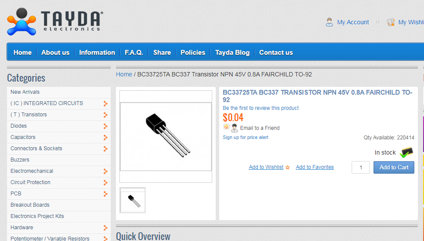Expand the Circuit Protection category arrow
The width and height of the screenshot is (424, 241).
click(x=105, y=183)
